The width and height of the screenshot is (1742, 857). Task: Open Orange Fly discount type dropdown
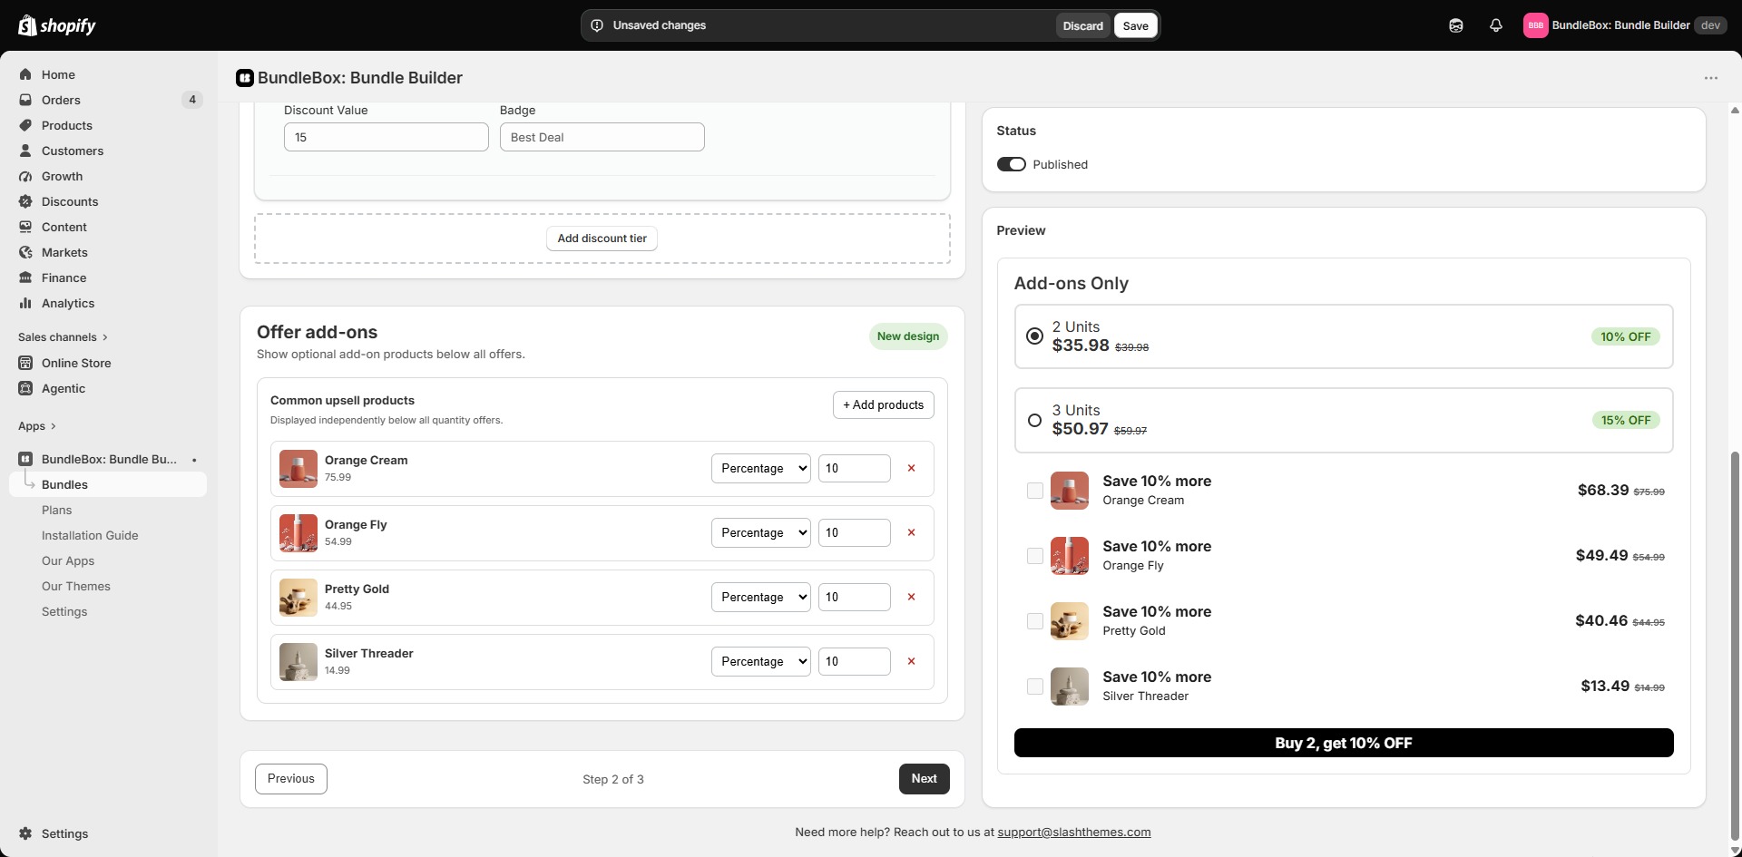pos(760,533)
